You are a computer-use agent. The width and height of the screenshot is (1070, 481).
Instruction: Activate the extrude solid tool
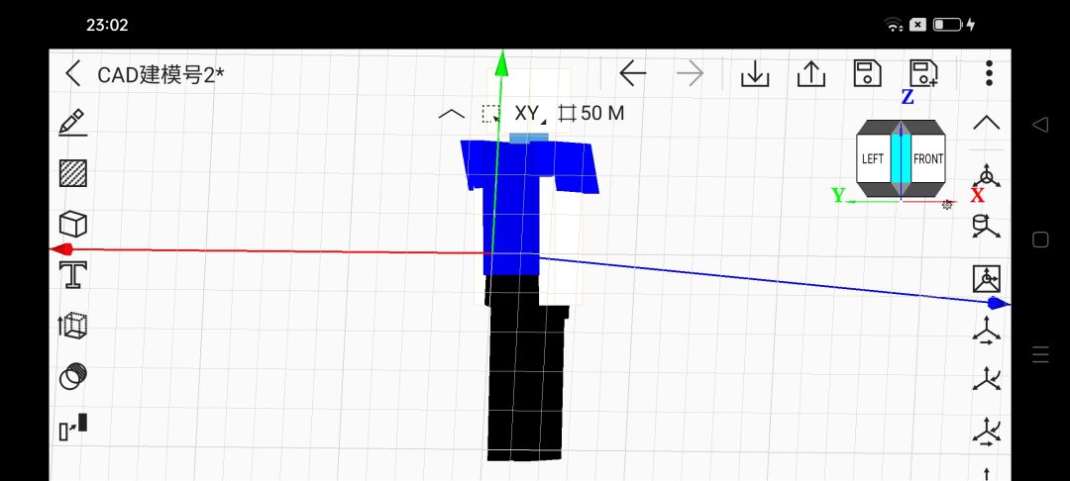(73, 325)
